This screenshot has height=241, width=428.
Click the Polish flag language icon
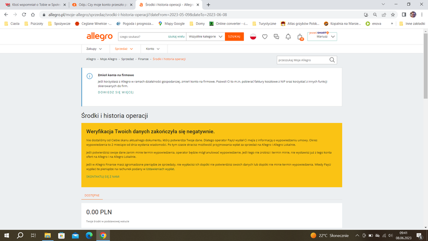point(253,36)
